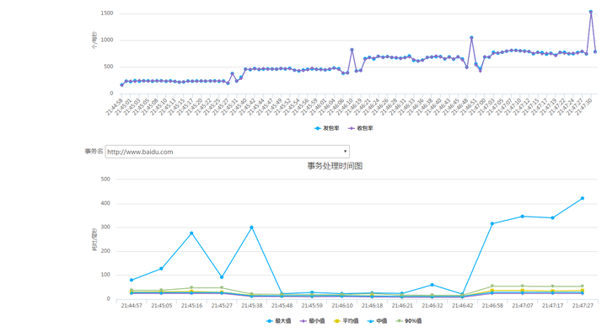The width and height of the screenshot is (607, 332).
Task: Click the 21:46:42 x-axis label
Action: [462, 305]
